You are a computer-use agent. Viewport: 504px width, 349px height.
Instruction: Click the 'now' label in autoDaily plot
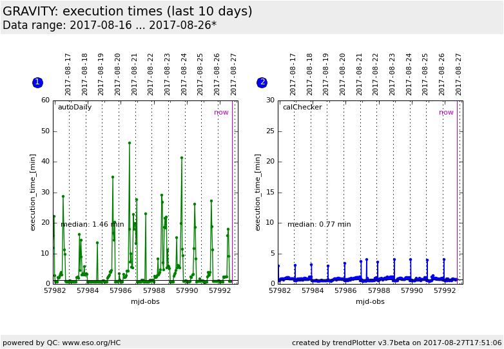(221, 113)
